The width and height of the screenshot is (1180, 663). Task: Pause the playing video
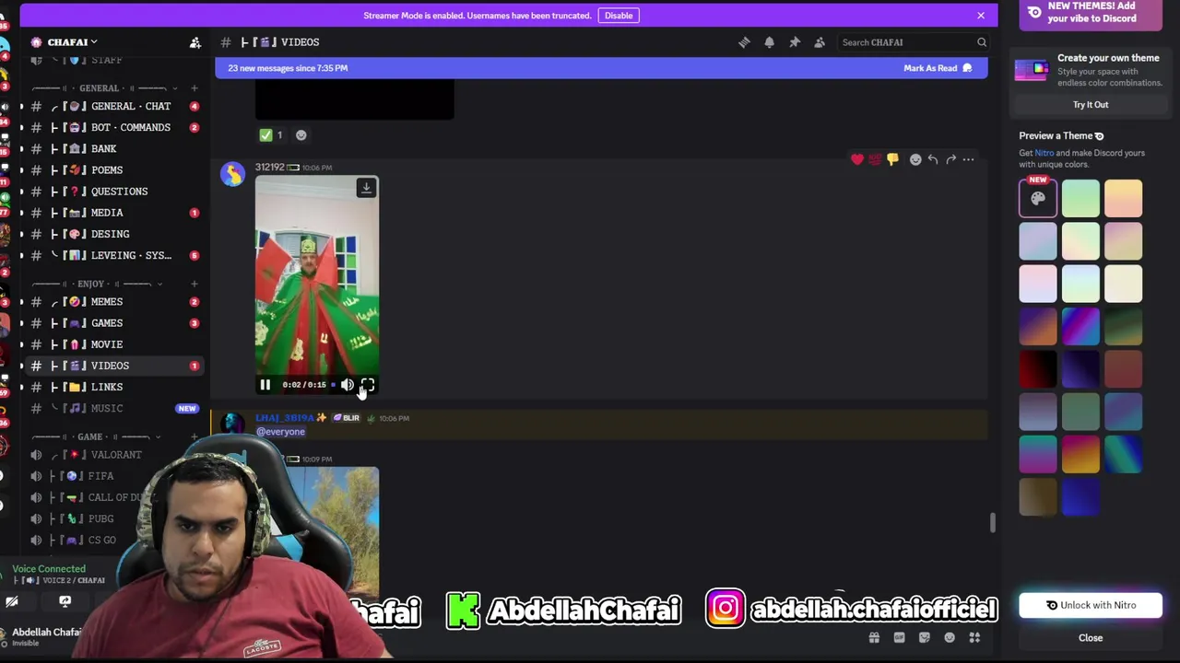(265, 385)
